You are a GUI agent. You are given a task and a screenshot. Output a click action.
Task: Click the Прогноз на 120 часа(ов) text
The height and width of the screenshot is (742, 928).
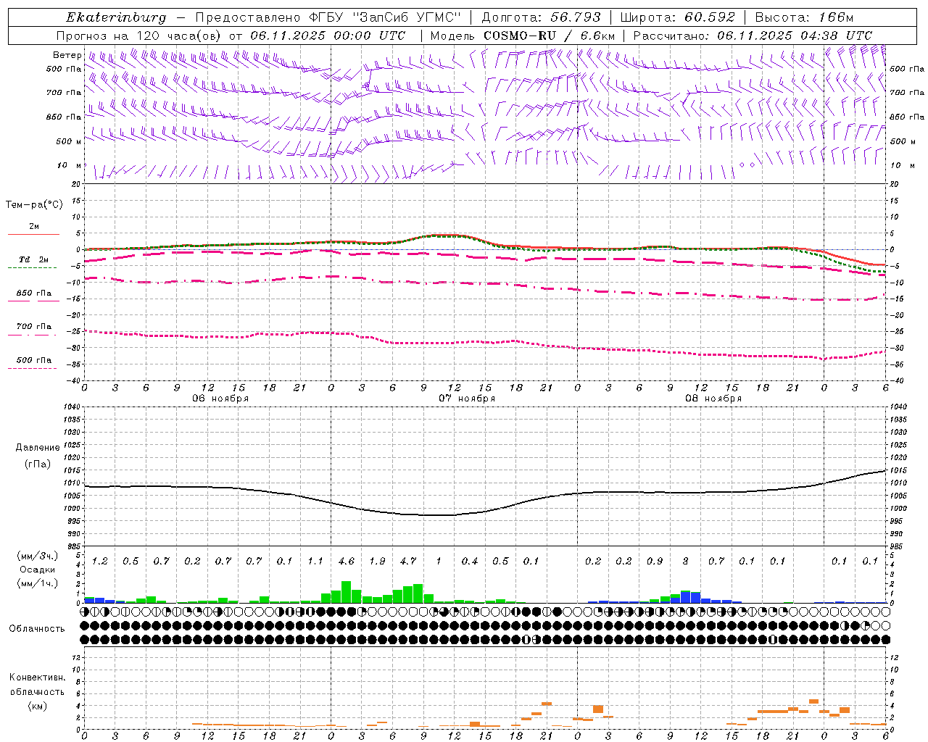139,36
